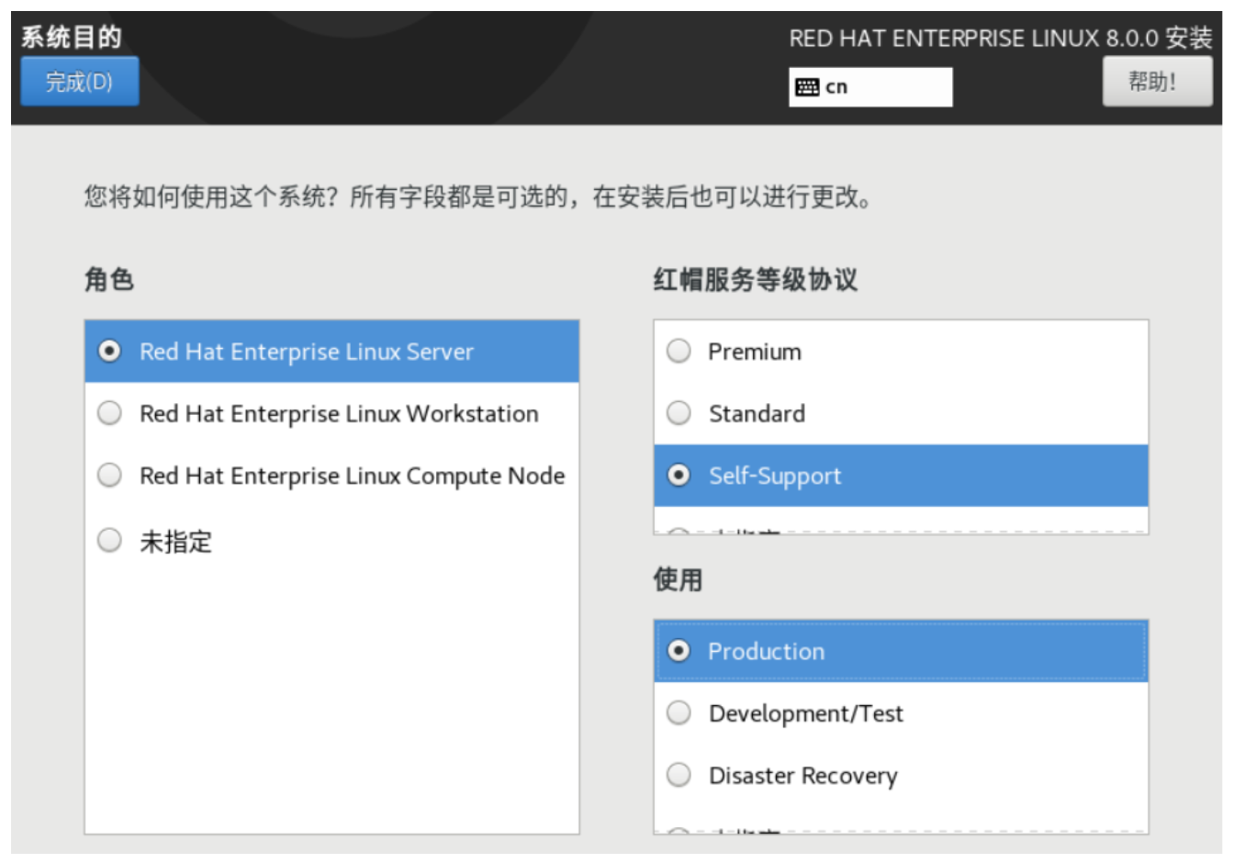The height and width of the screenshot is (863, 1245).
Task: Open help with the 帮助! button
Action: (x=1156, y=82)
